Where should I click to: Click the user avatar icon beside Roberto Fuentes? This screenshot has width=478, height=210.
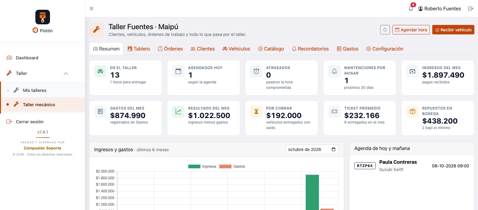pos(421,9)
